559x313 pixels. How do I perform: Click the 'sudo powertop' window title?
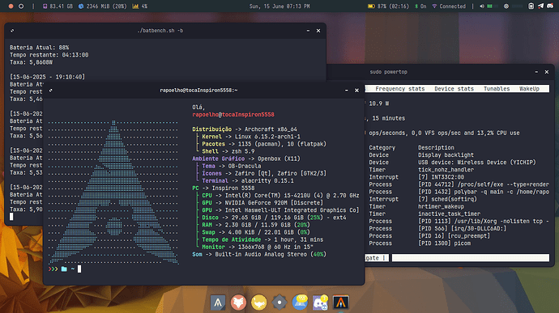click(x=388, y=72)
